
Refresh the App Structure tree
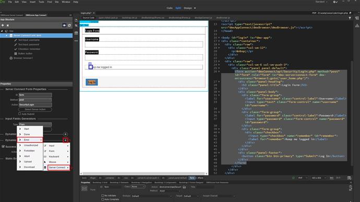tap(69, 25)
